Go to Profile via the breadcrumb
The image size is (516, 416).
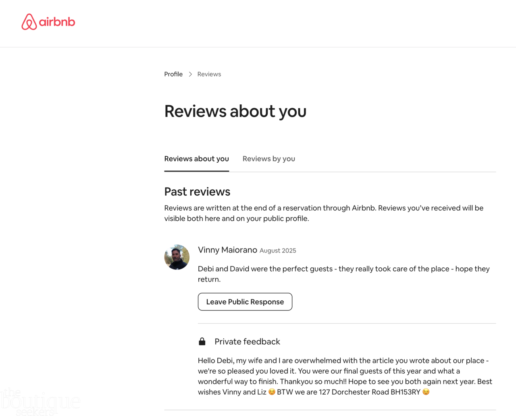pyautogui.click(x=173, y=74)
